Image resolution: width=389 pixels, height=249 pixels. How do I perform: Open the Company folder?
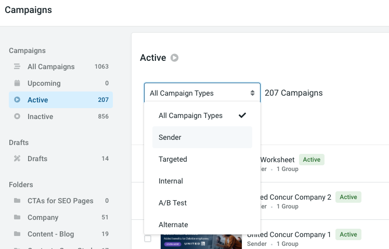(61, 217)
